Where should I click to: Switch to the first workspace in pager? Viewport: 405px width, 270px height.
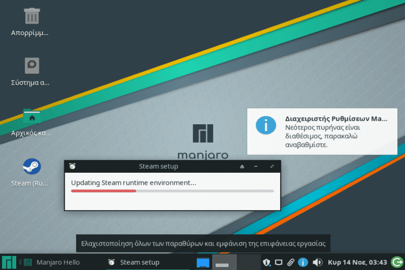[224, 262]
